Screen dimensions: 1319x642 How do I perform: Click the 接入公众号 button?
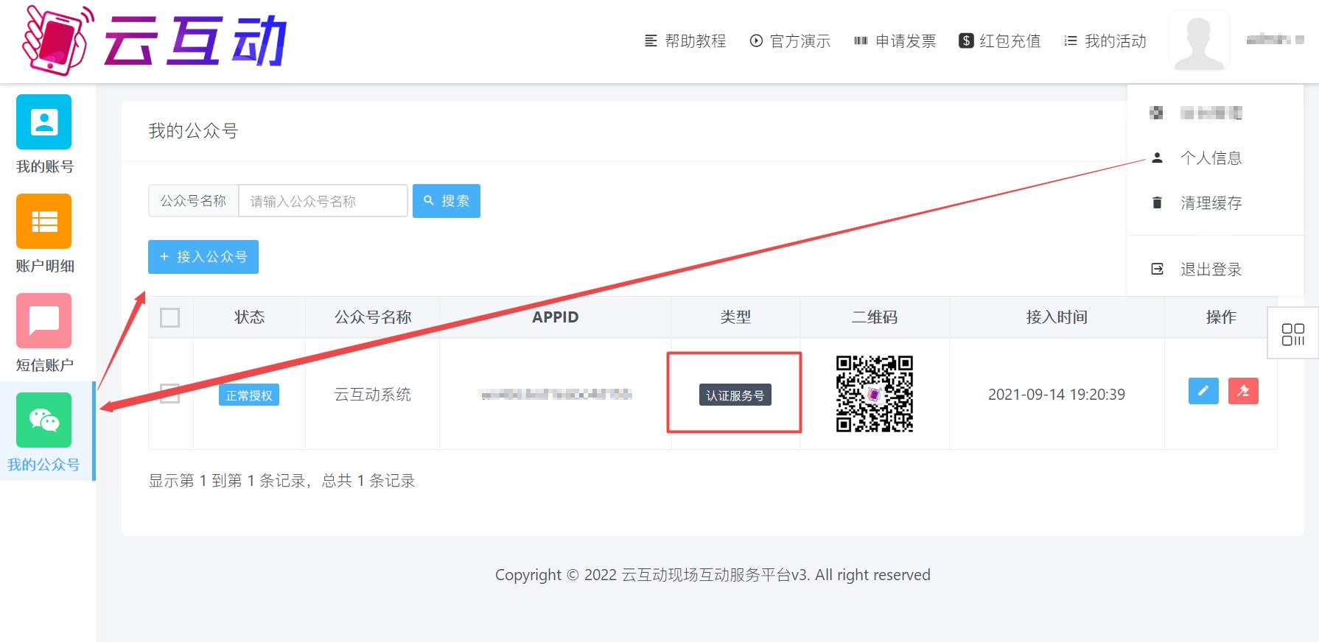(x=203, y=257)
